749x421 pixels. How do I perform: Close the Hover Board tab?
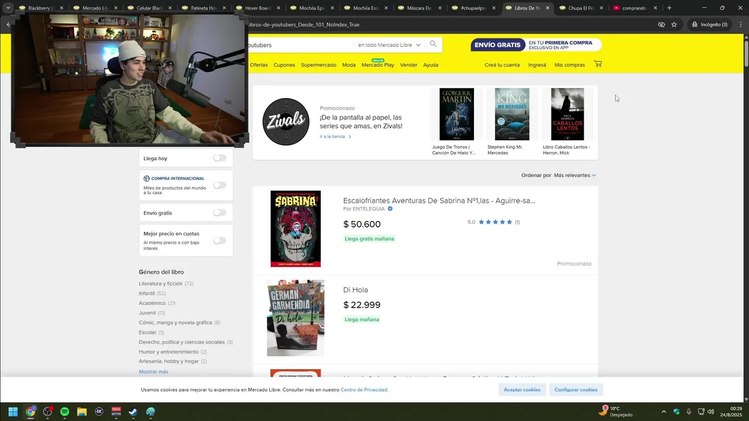coord(277,8)
